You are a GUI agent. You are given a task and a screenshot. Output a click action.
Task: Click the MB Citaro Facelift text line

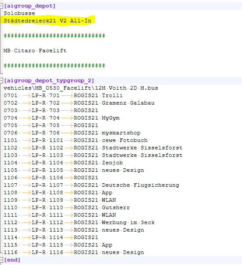[x=35, y=51]
